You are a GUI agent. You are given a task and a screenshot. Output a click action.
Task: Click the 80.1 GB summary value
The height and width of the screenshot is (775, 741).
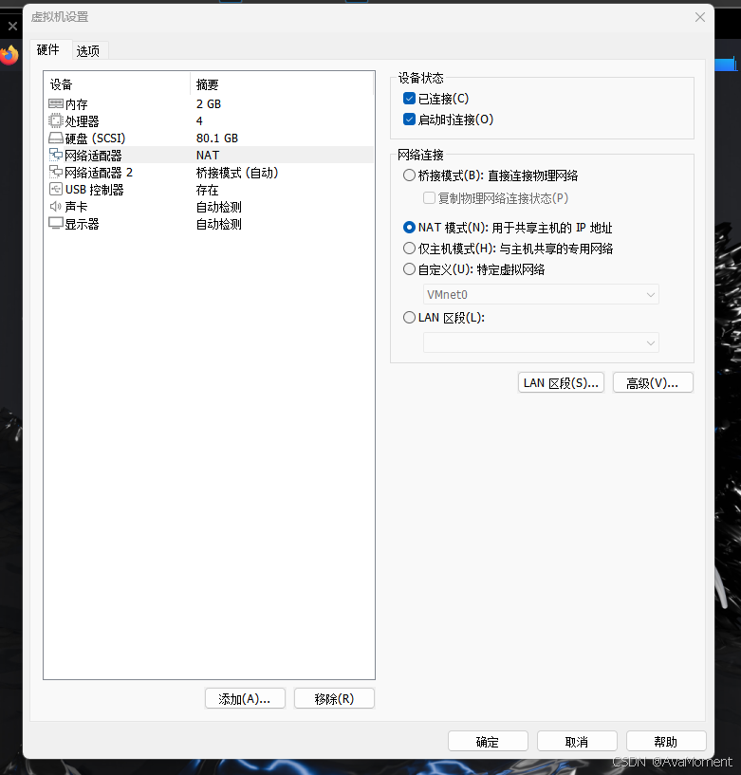pyautogui.click(x=217, y=138)
